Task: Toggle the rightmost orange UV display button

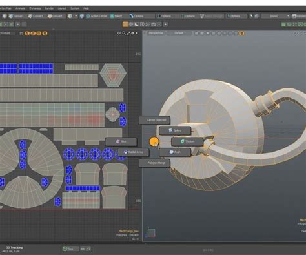Action: pos(45,33)
